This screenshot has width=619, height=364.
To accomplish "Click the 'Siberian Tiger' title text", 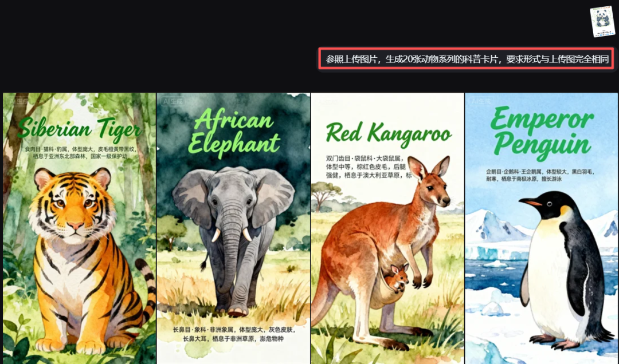I will (x=79, y=129).
